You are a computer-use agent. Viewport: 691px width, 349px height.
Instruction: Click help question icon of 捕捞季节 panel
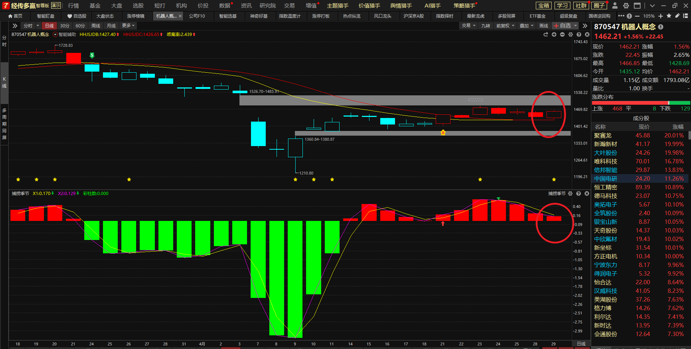tap(578, 194)
